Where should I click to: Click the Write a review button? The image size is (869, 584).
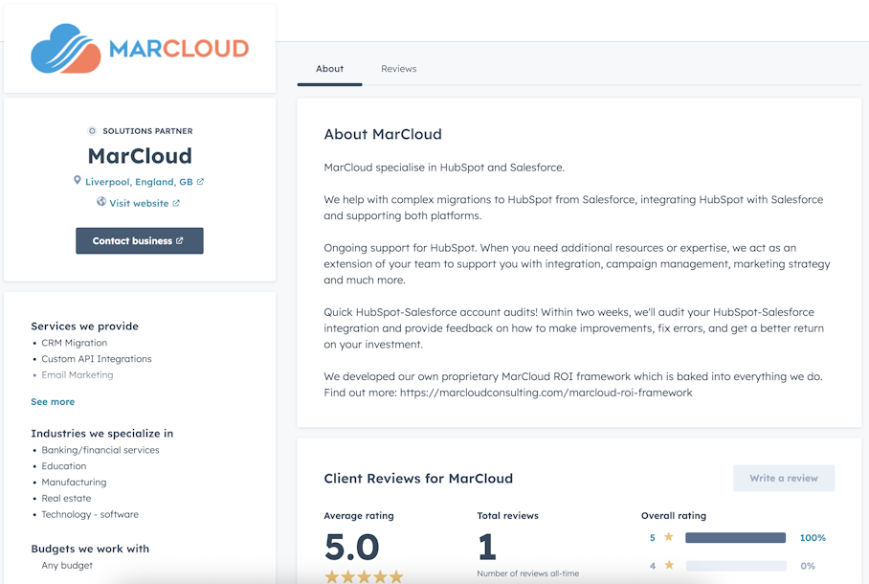tap(783, 478)
